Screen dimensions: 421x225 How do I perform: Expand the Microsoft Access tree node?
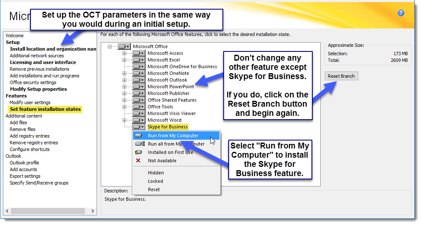click(124, 53)
